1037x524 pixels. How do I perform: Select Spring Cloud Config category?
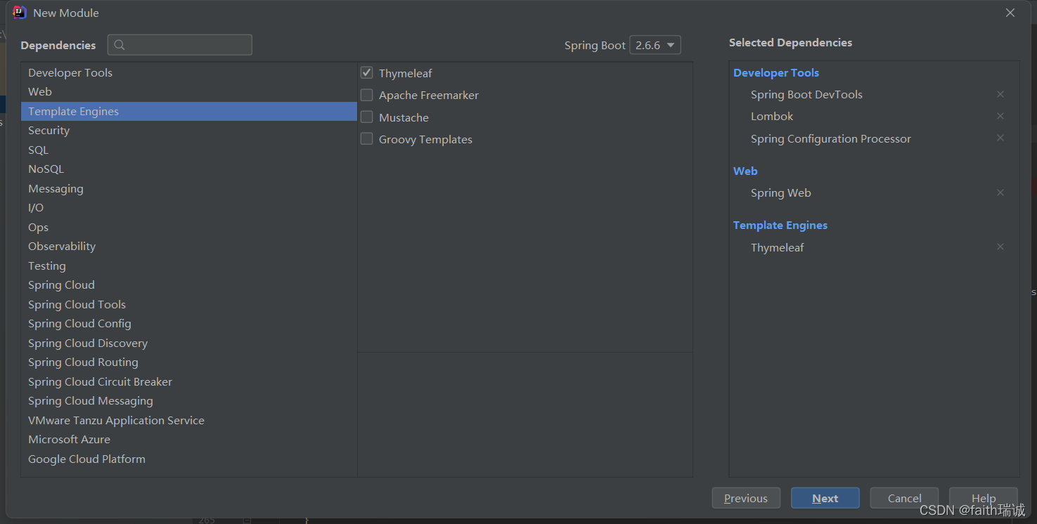pos(189,324)
